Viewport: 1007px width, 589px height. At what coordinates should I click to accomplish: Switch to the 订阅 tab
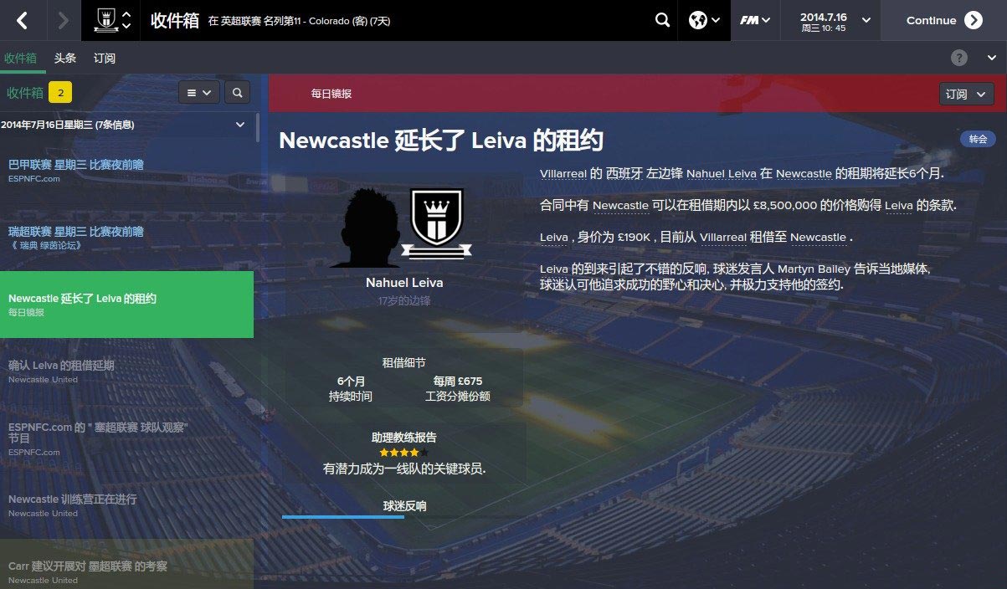[105, 58]
